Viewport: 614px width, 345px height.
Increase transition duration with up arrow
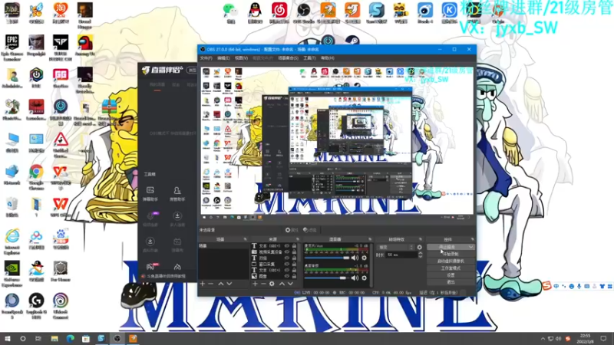[x=420, y=253]
